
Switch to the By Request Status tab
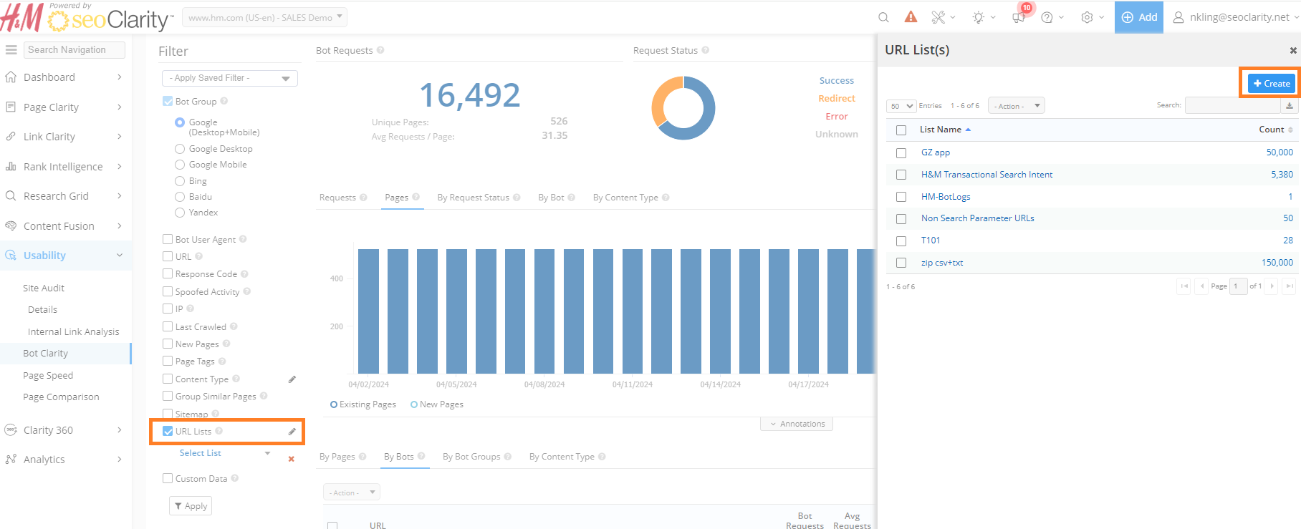tap(473, 198)
